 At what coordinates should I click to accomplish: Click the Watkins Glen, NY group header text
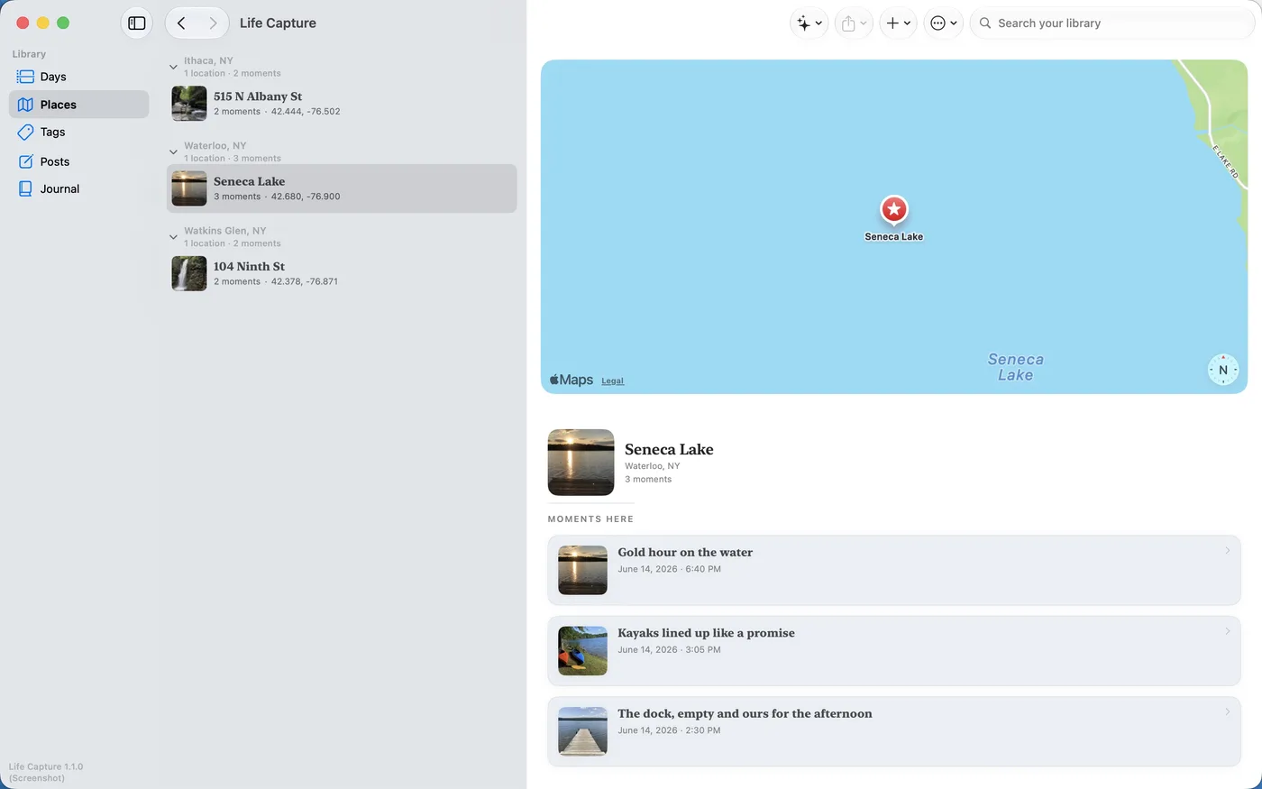pyautogui.click(x=225, y=231)
